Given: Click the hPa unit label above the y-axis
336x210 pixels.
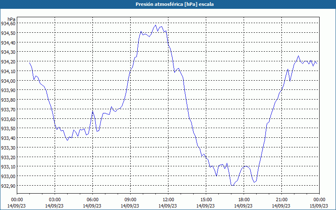Looking at the screenshot, I should (x=11, y=19).
